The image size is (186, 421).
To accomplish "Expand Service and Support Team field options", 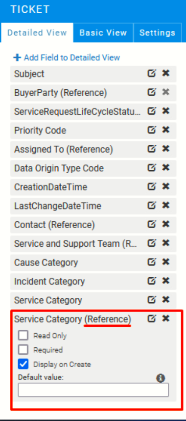I will (152, 243).
